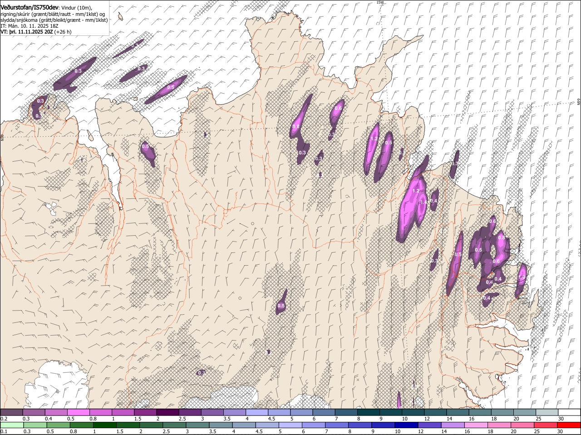Pick the navy blue 10 swatch on the lower scale
The height and width of the screenshot is (435, 581).
pos(406,425)
